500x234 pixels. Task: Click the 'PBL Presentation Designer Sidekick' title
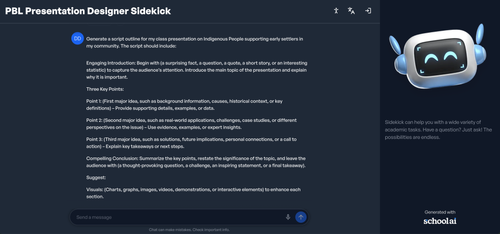[88, 11]
